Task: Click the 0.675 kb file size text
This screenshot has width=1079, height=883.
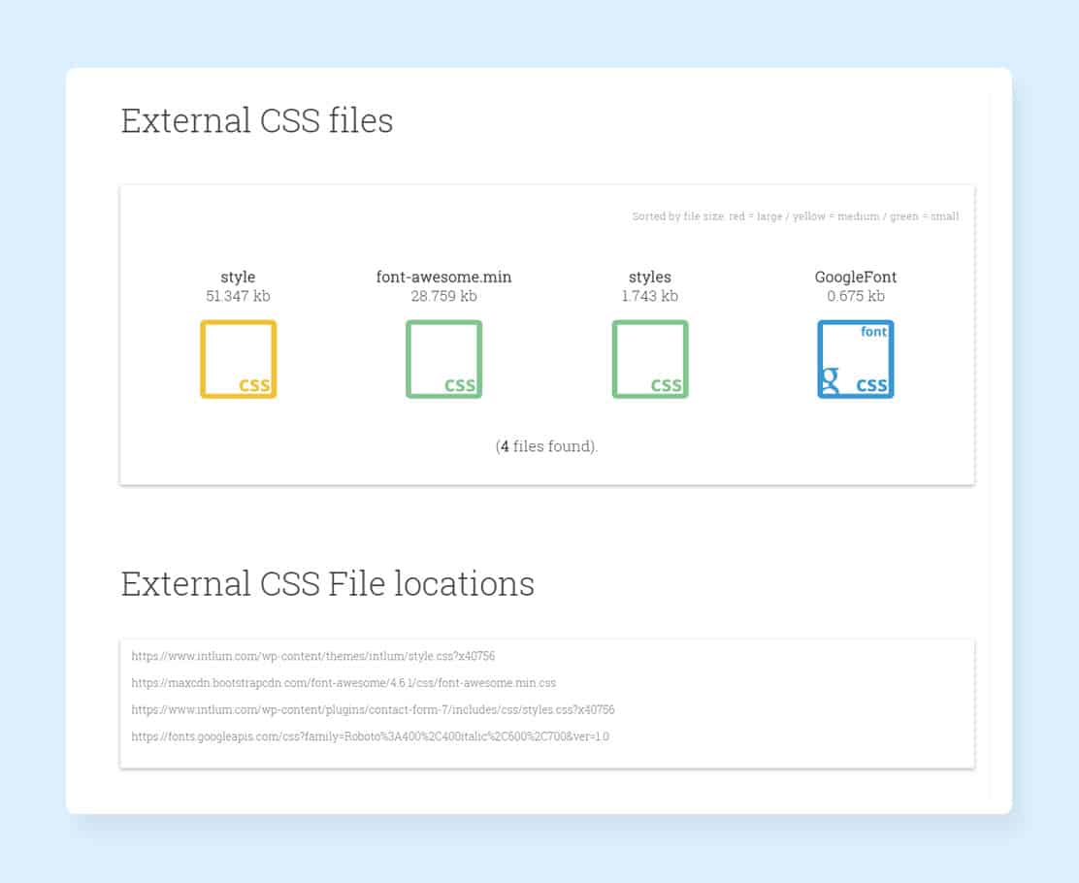Action: click(855, 296)
